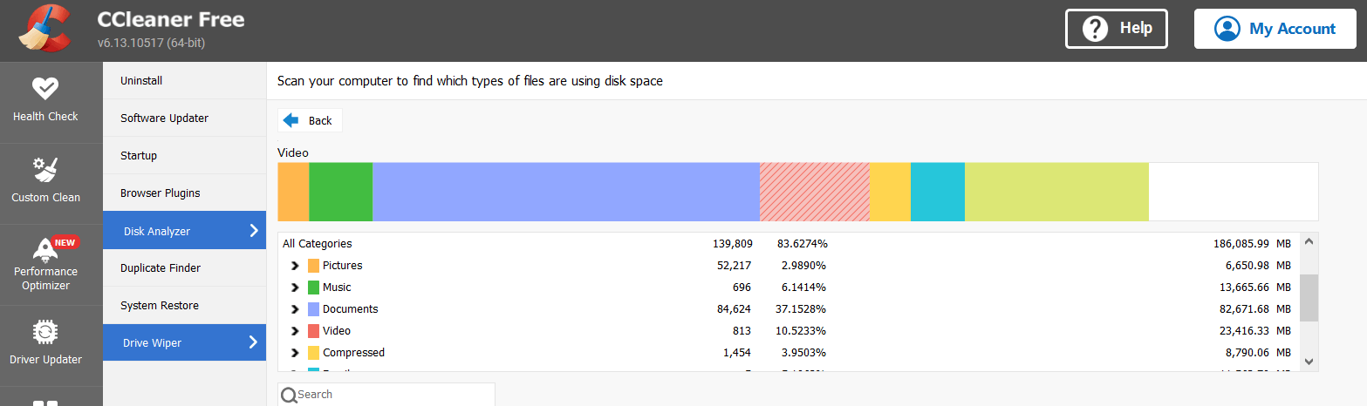The image size is (1367, 406).
Task: Expand the Compressed category row
Action: tap(295, 353)
